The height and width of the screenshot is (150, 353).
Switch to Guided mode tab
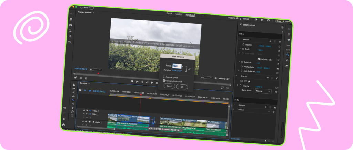tap(179, 14)
